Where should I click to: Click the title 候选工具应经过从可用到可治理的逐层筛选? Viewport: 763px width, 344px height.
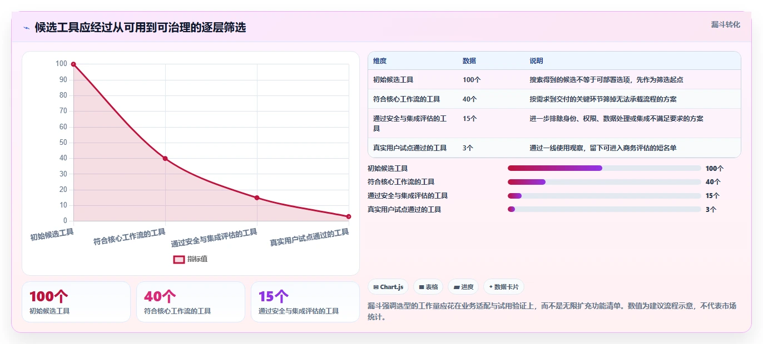pyautogui.click(x=140, y=27)
